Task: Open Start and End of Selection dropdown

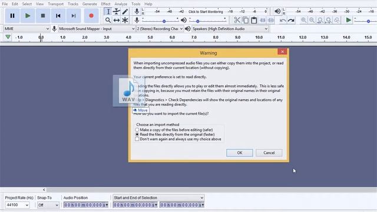Action: 158,198
